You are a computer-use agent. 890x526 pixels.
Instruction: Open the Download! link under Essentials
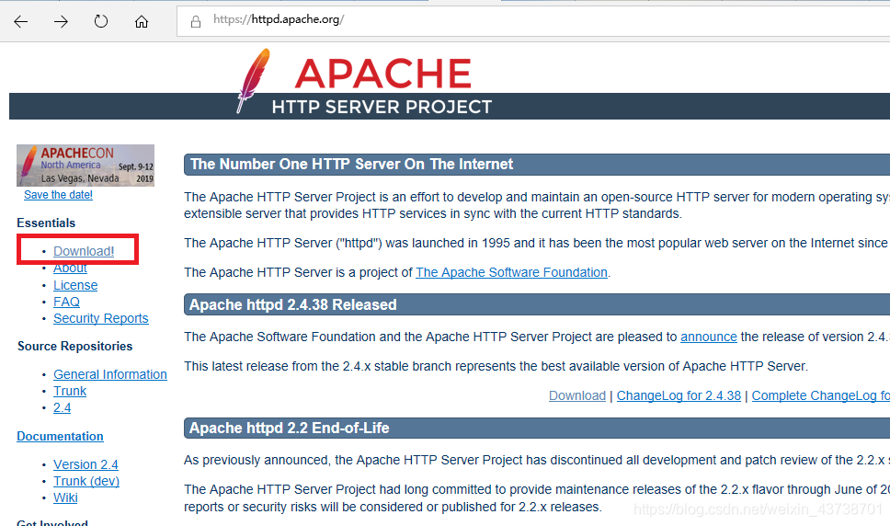coord(84,251)
